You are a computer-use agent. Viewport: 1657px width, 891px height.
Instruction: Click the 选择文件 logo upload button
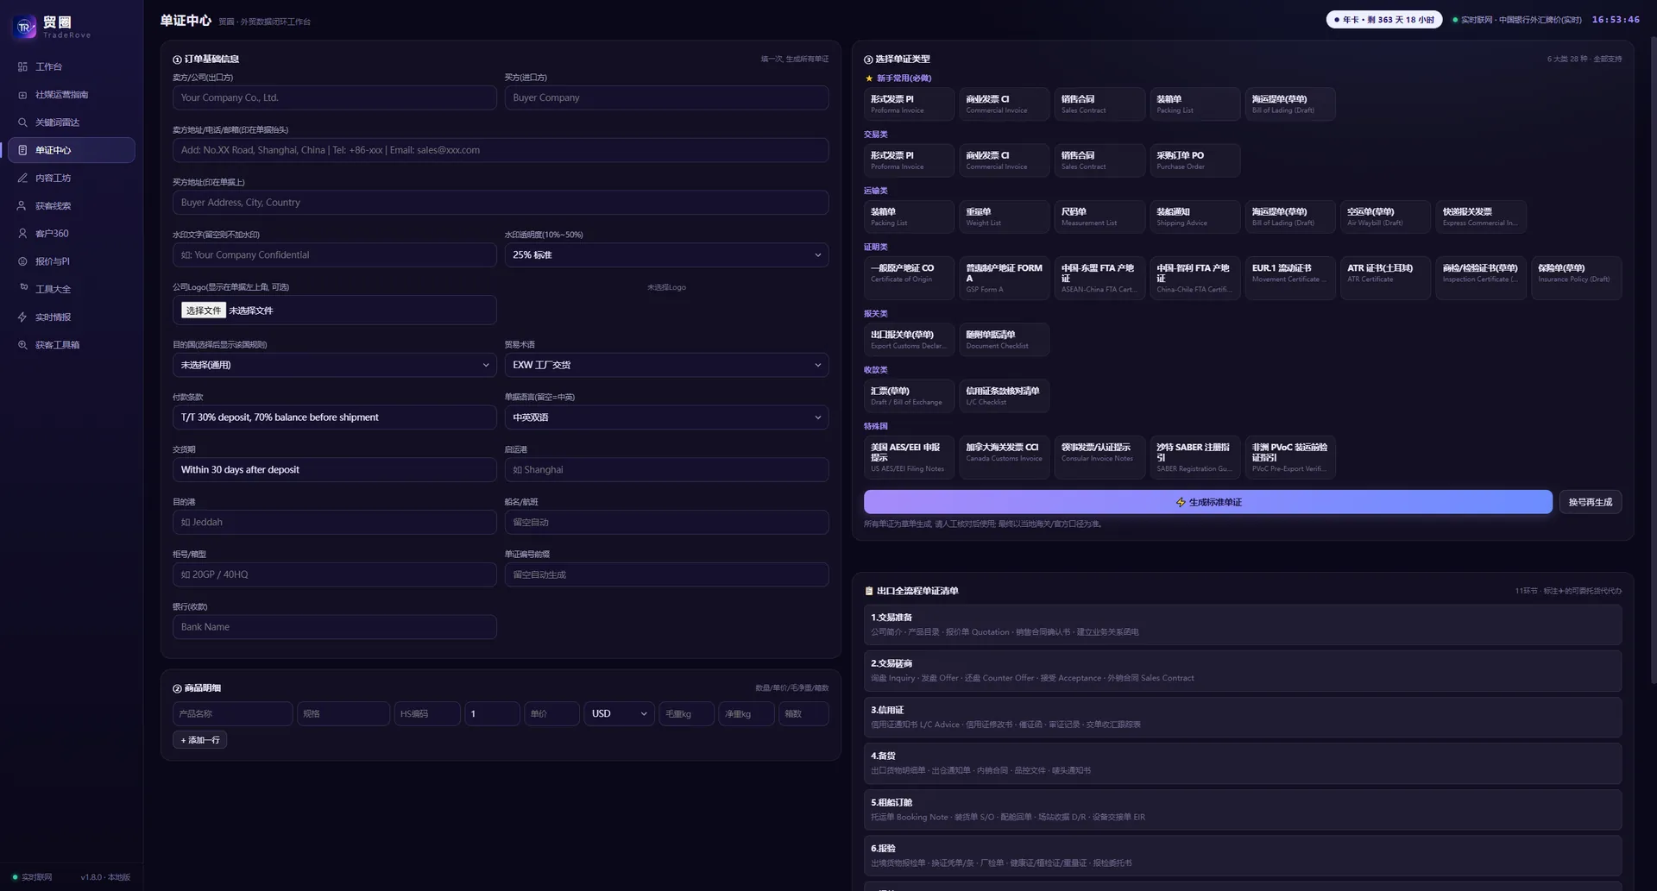coord(203,311)
